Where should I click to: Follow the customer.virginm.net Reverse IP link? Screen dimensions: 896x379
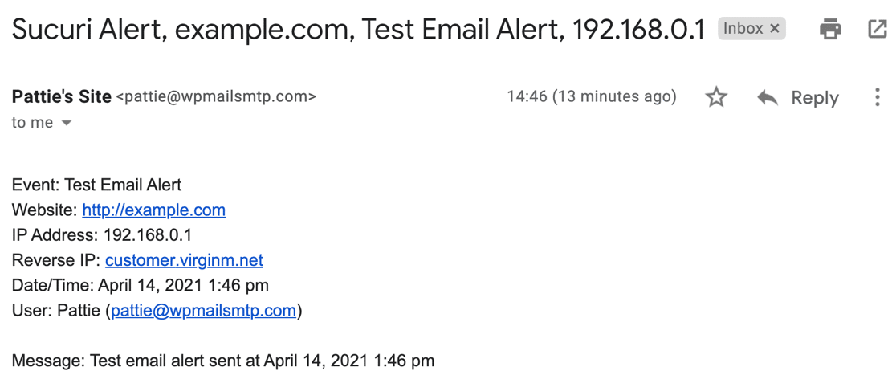click(x=184, y=261)
